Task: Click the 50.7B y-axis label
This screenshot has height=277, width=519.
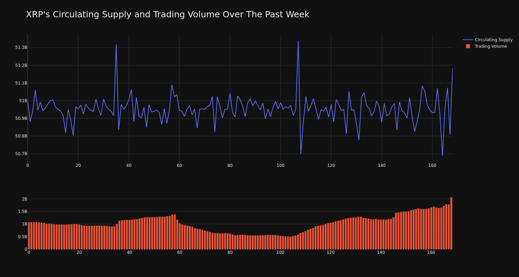Action: pos(21,154)
